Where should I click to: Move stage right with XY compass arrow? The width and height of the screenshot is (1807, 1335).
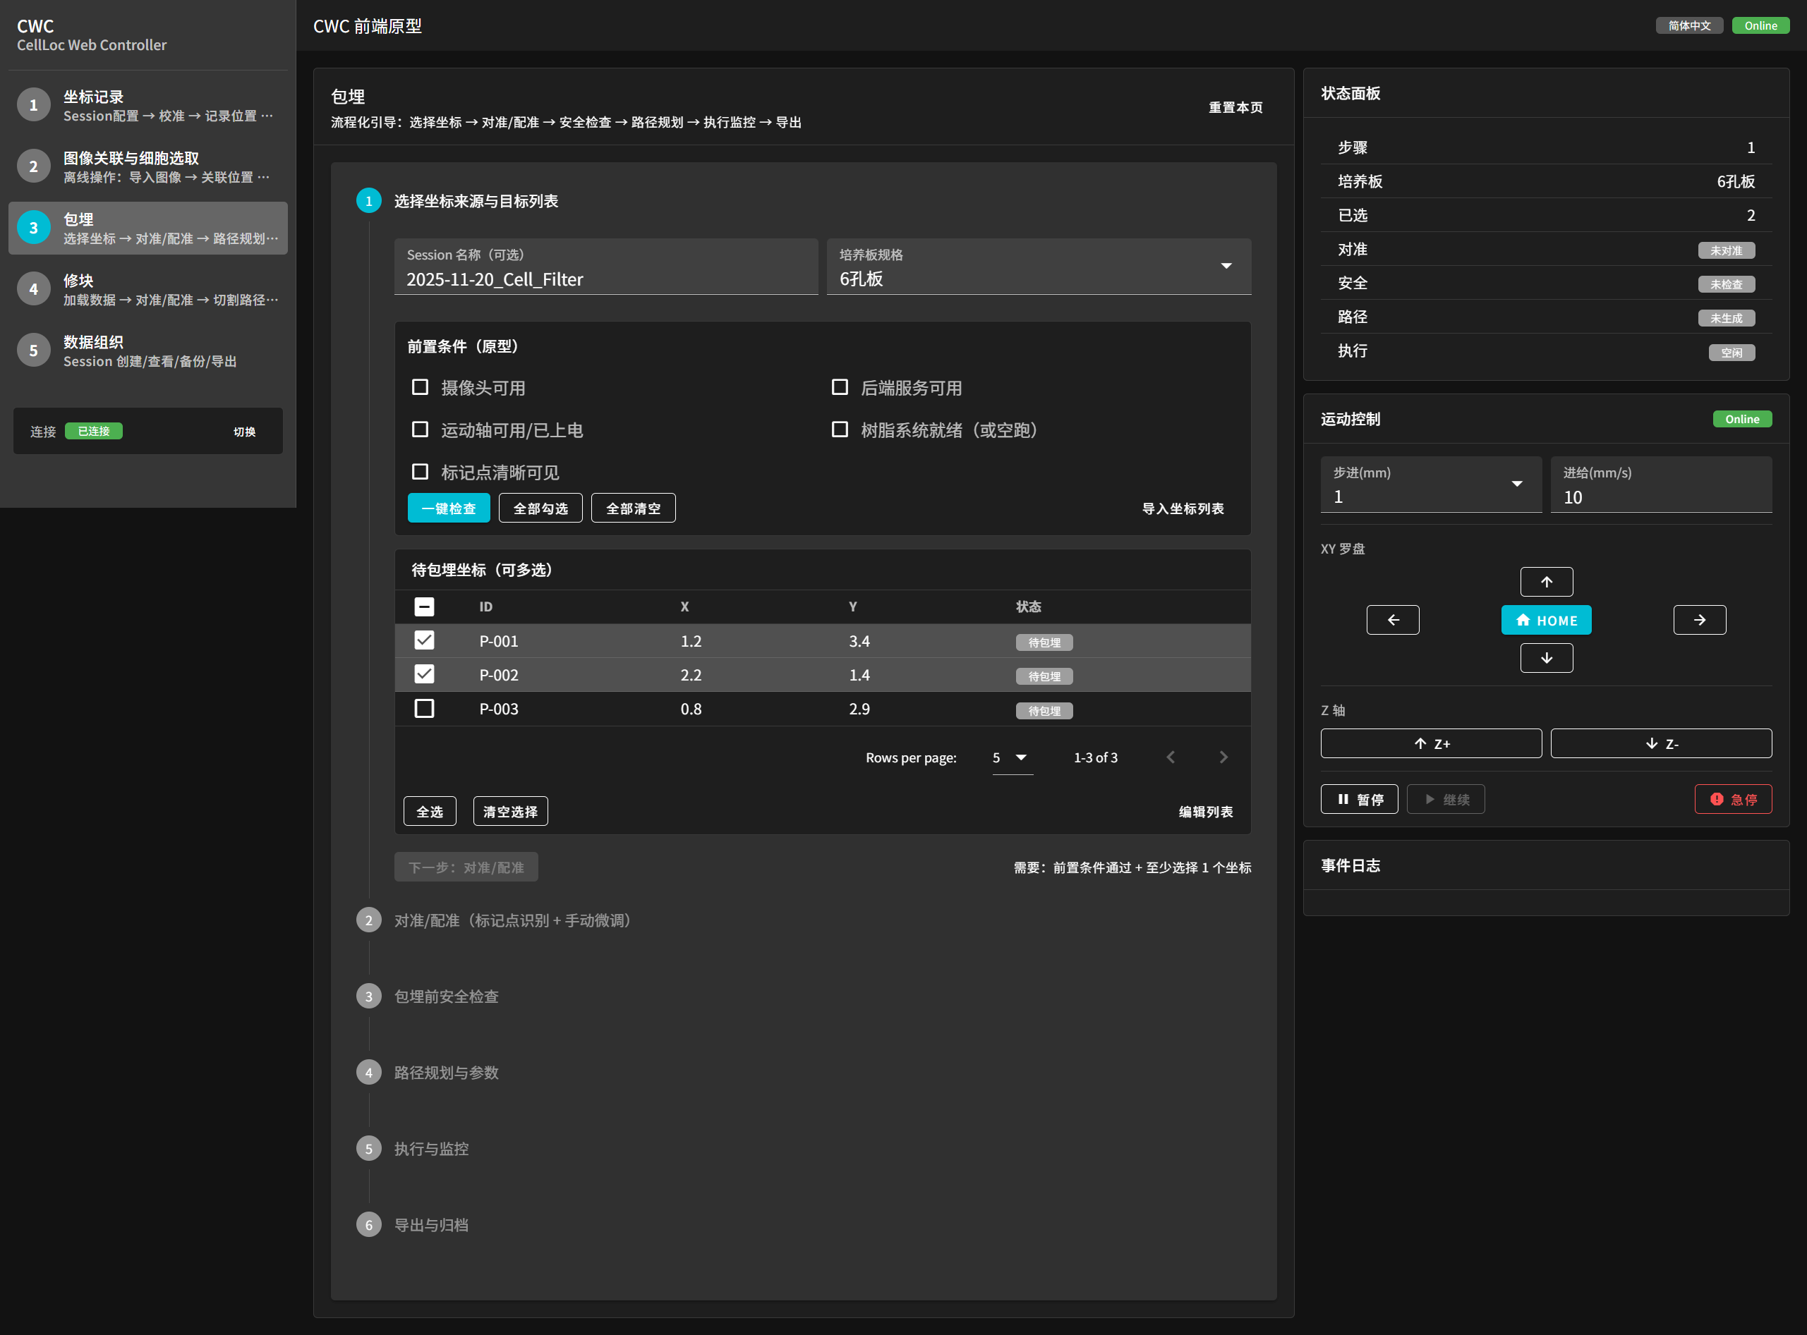tap(1700, 620)
